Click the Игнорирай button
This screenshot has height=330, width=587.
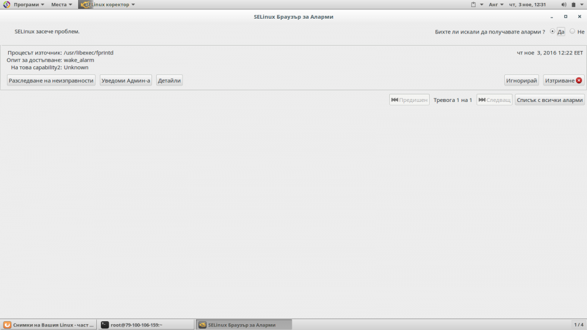(x=521, y=80)
